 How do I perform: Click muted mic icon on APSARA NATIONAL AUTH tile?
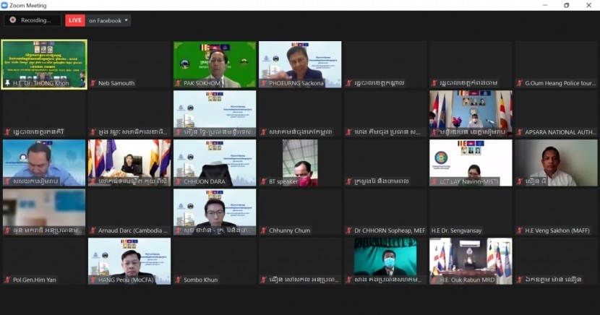519,132
